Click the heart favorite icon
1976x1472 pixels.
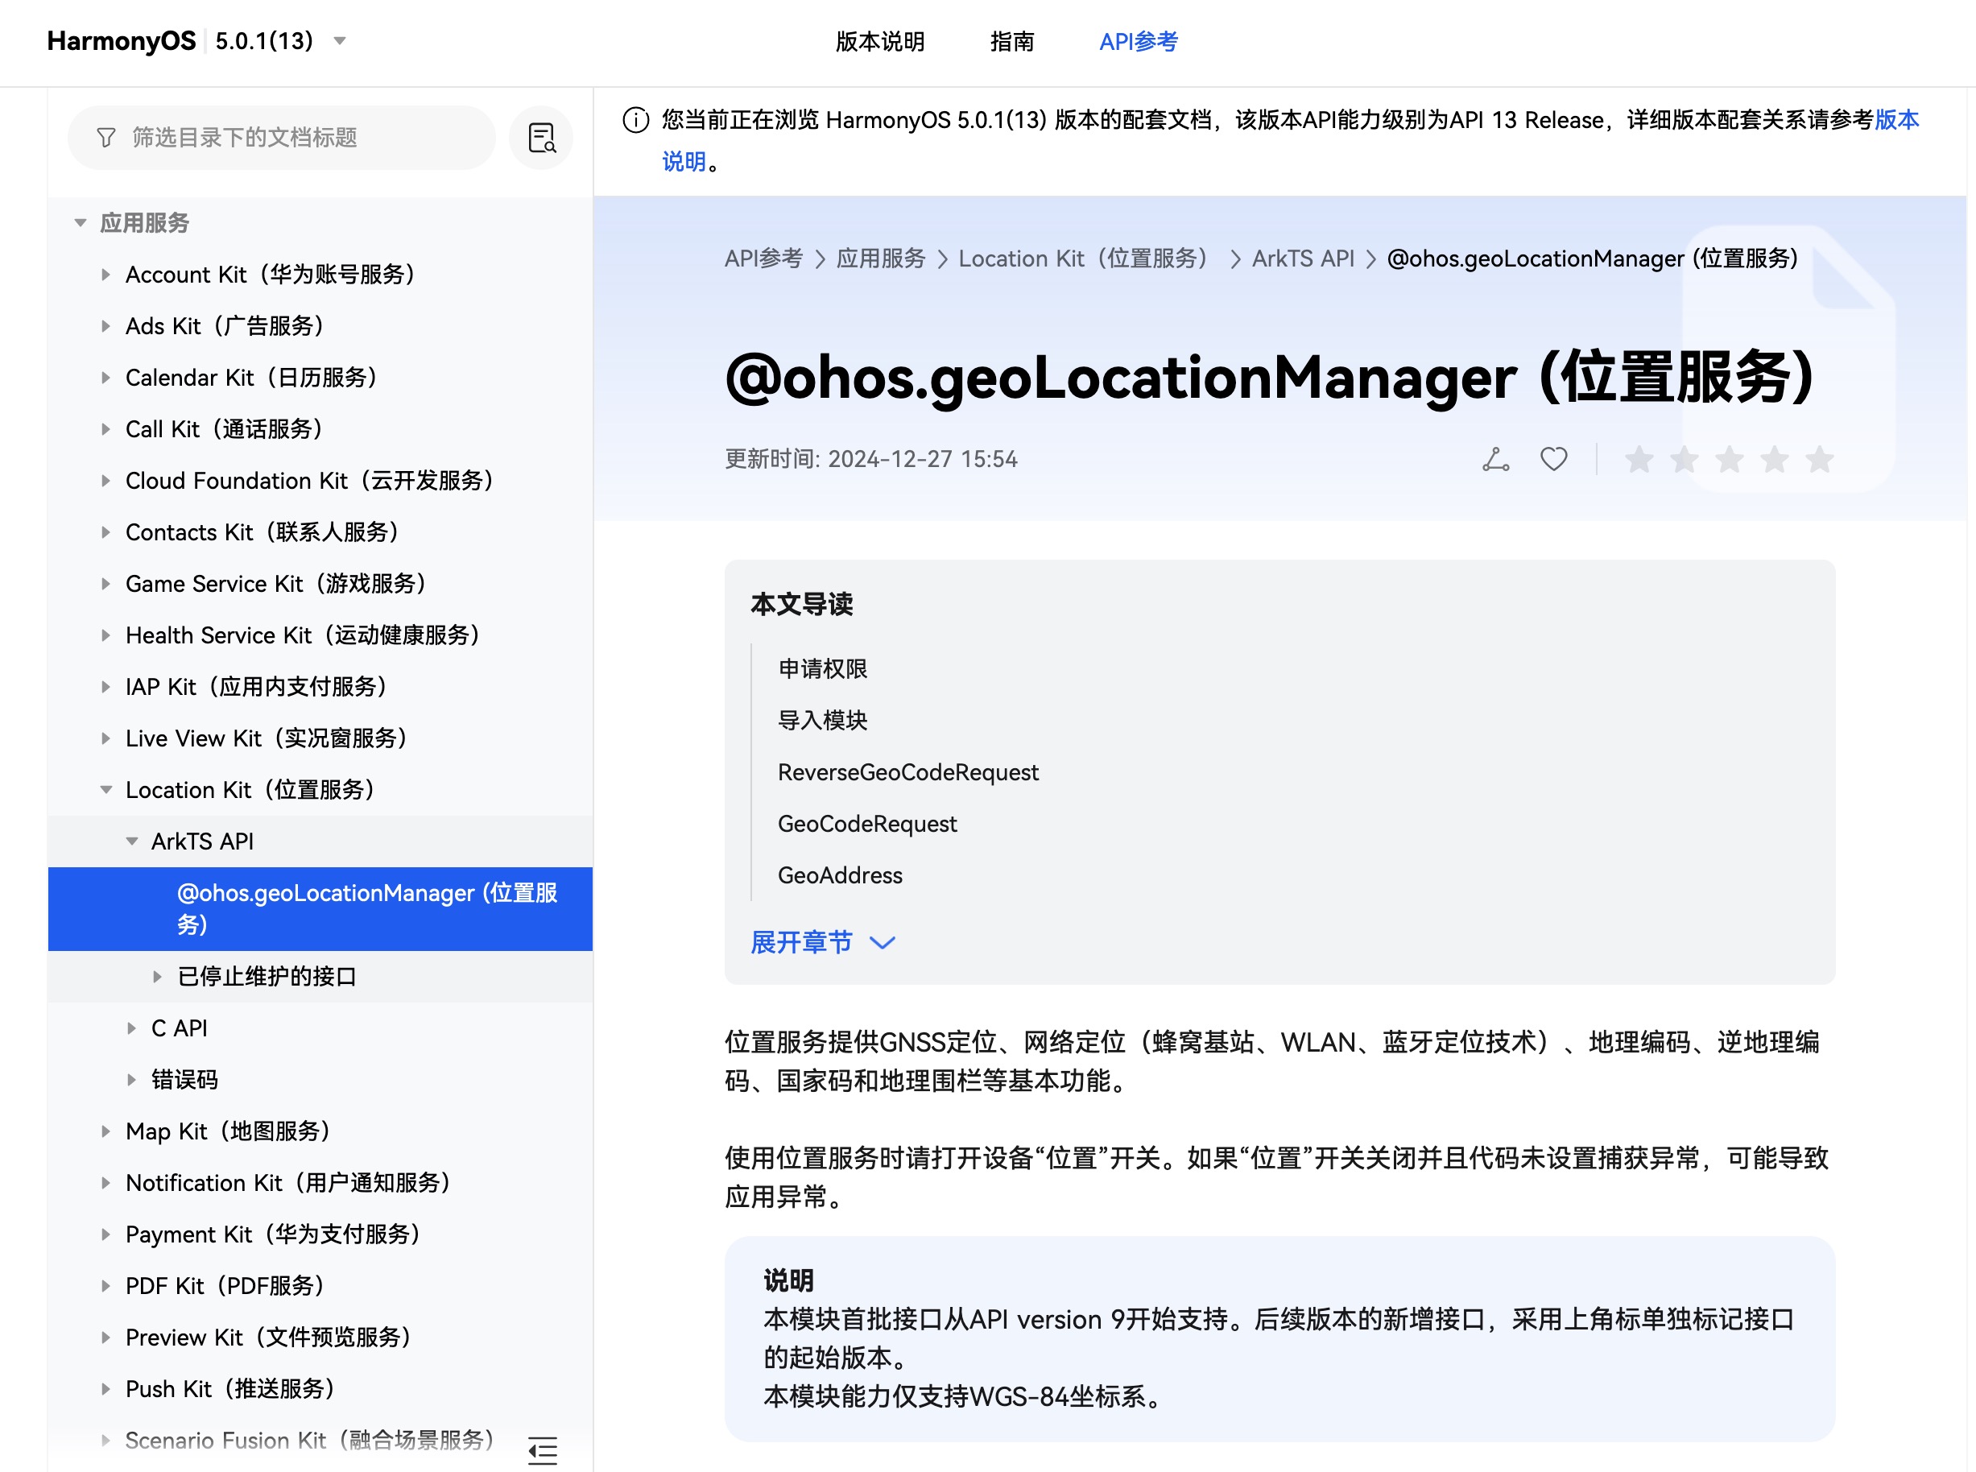pyautogui.click(x=1552, y=460)
